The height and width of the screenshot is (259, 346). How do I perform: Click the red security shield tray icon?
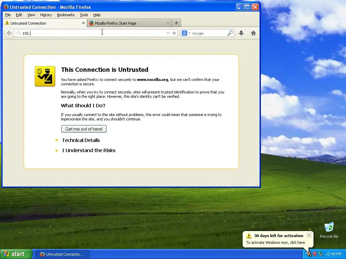click(315, 254)
